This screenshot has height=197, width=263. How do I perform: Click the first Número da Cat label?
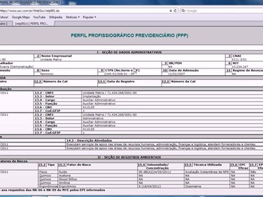tap(55, 82)
